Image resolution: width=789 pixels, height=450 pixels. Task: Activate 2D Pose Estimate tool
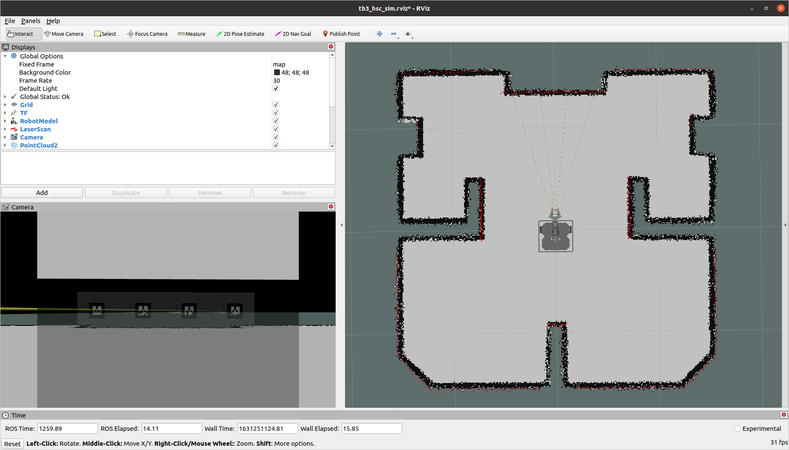pos(240,34)
